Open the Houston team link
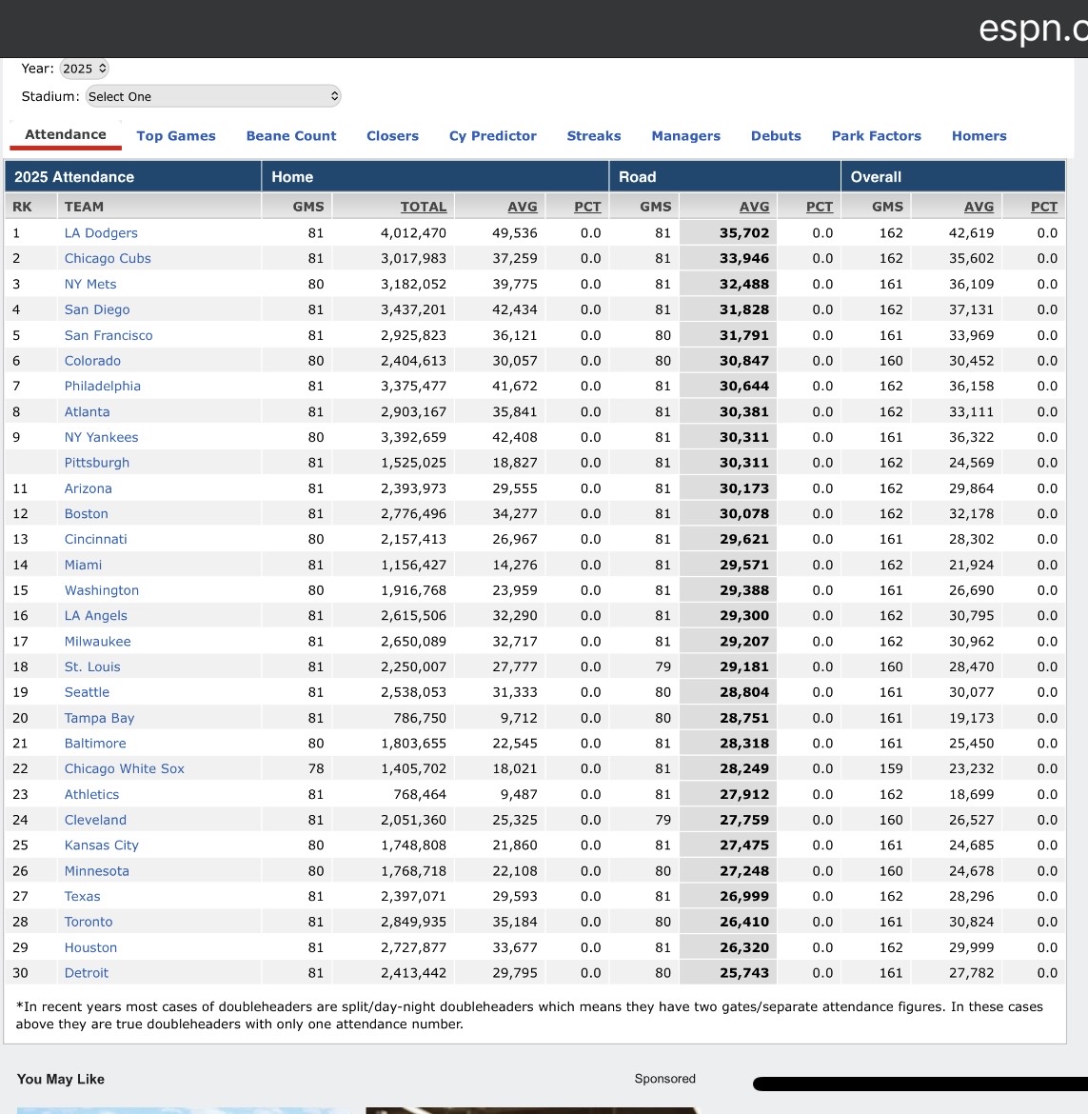This screenshot has height=1114, width=1088. point(90,947)
